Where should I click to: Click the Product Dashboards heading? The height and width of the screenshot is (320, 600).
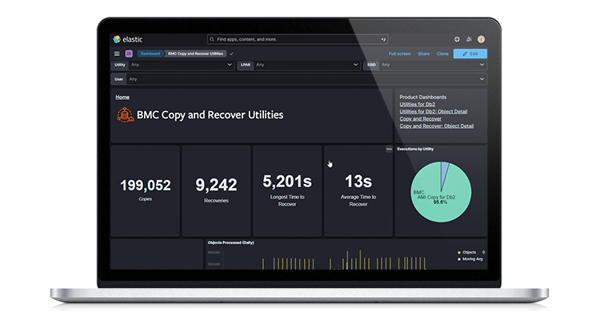coord(423,98)
